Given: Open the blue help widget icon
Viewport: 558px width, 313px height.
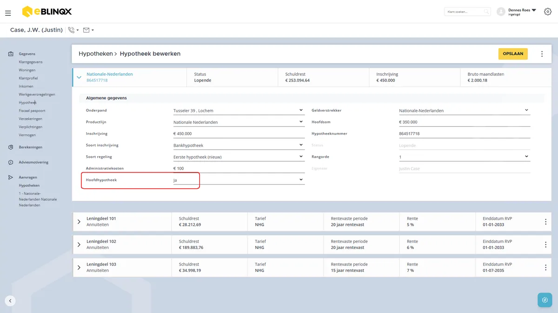Looking at the screenshot, I should pyautogui.click(x=545, y=300).
